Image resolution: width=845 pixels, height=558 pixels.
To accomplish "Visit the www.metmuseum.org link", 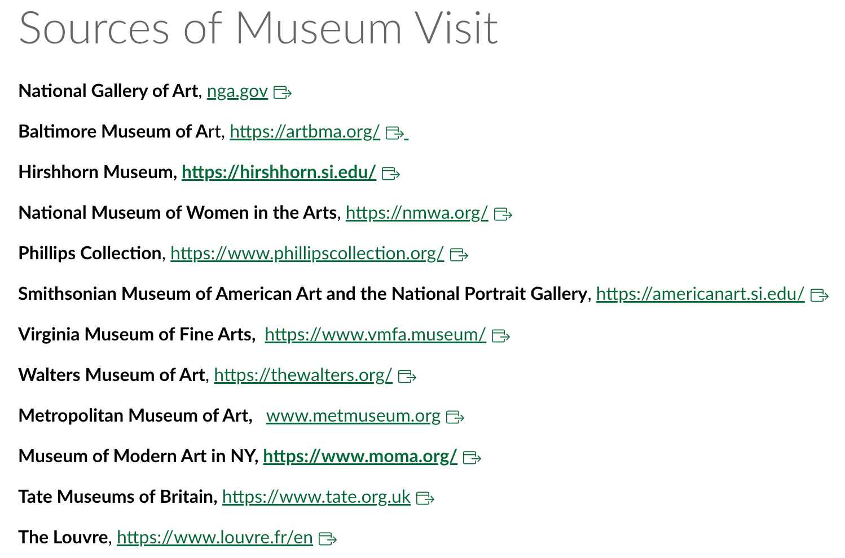I will click(353, 416).
